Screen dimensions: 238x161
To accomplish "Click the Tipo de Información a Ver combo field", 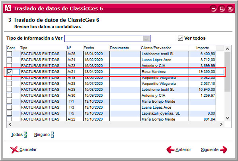I will (107, 38).
